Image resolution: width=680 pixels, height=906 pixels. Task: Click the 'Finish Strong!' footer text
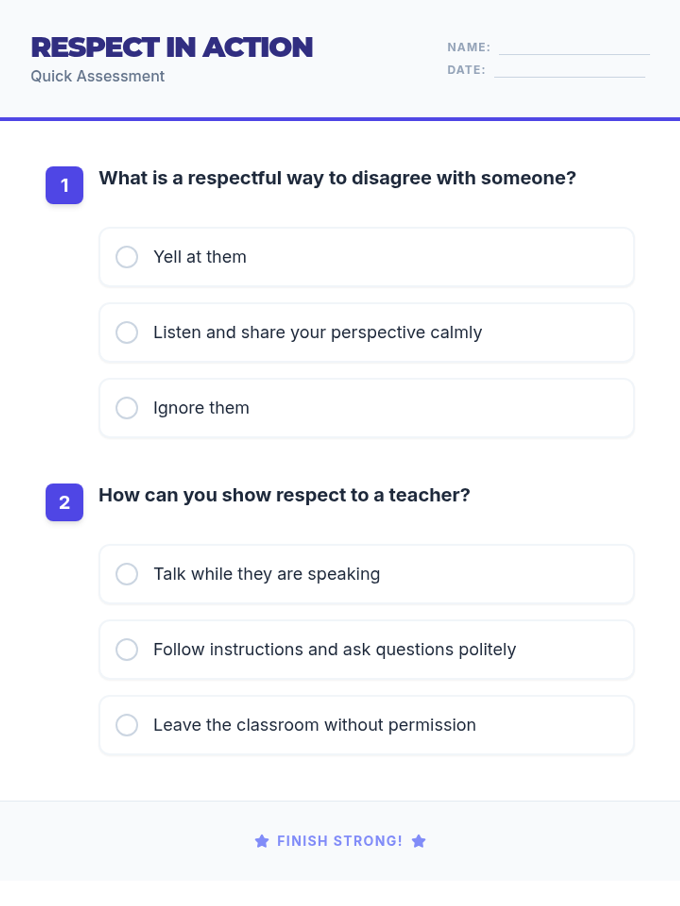coord(340,841)
